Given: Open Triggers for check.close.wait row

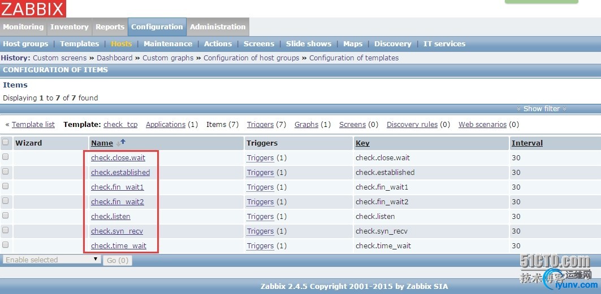Looking at the screenshot, I should click(x=260, y=157).
